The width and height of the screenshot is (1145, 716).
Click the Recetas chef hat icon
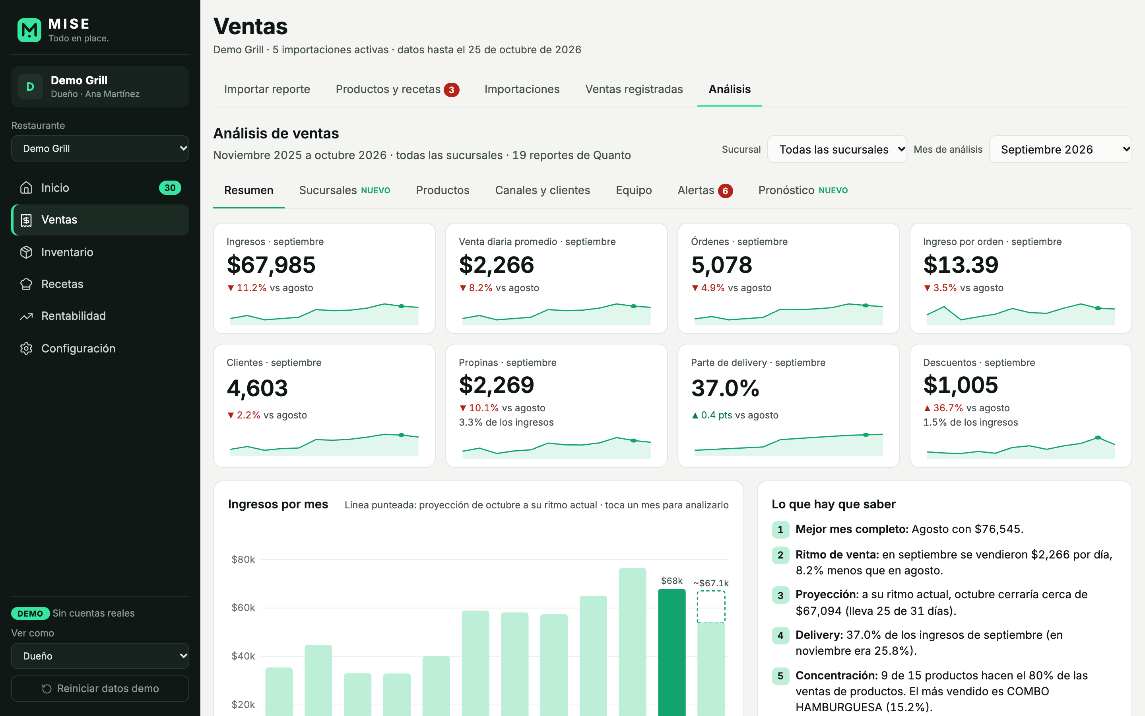click(27, 284)
